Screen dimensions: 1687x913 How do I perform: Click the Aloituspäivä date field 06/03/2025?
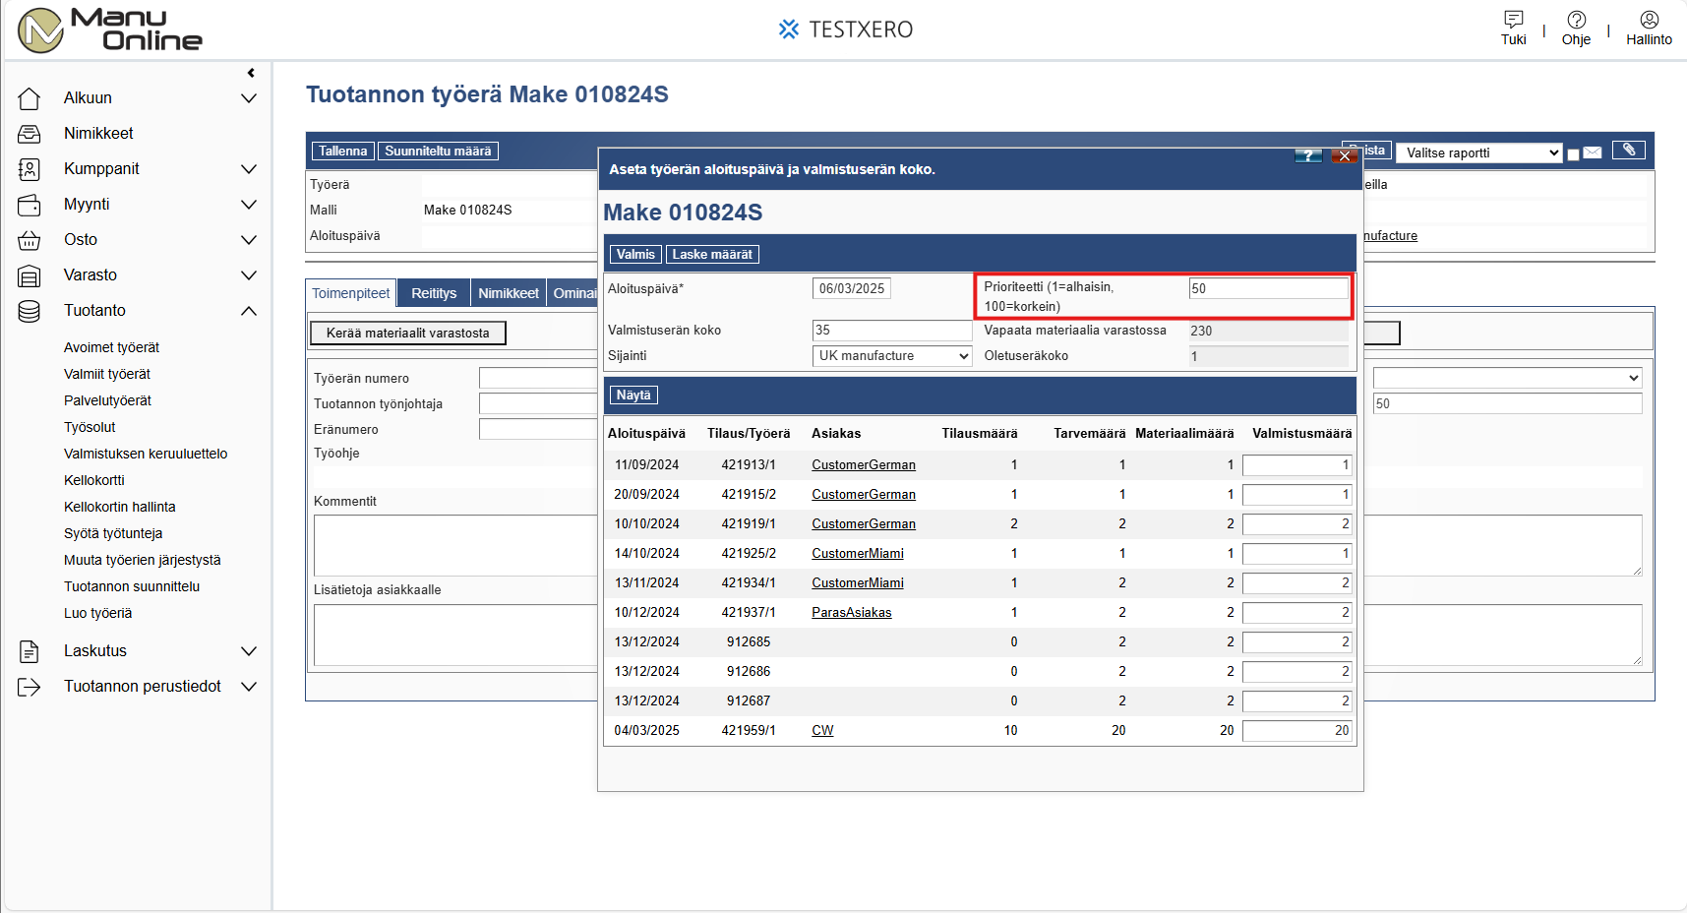pos(852,288)
